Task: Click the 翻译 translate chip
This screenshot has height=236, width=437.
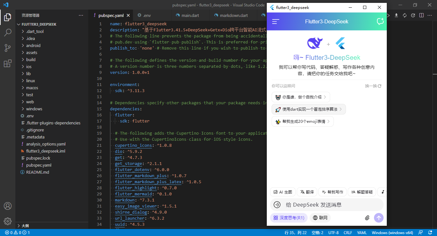Action: click(307, 192)
